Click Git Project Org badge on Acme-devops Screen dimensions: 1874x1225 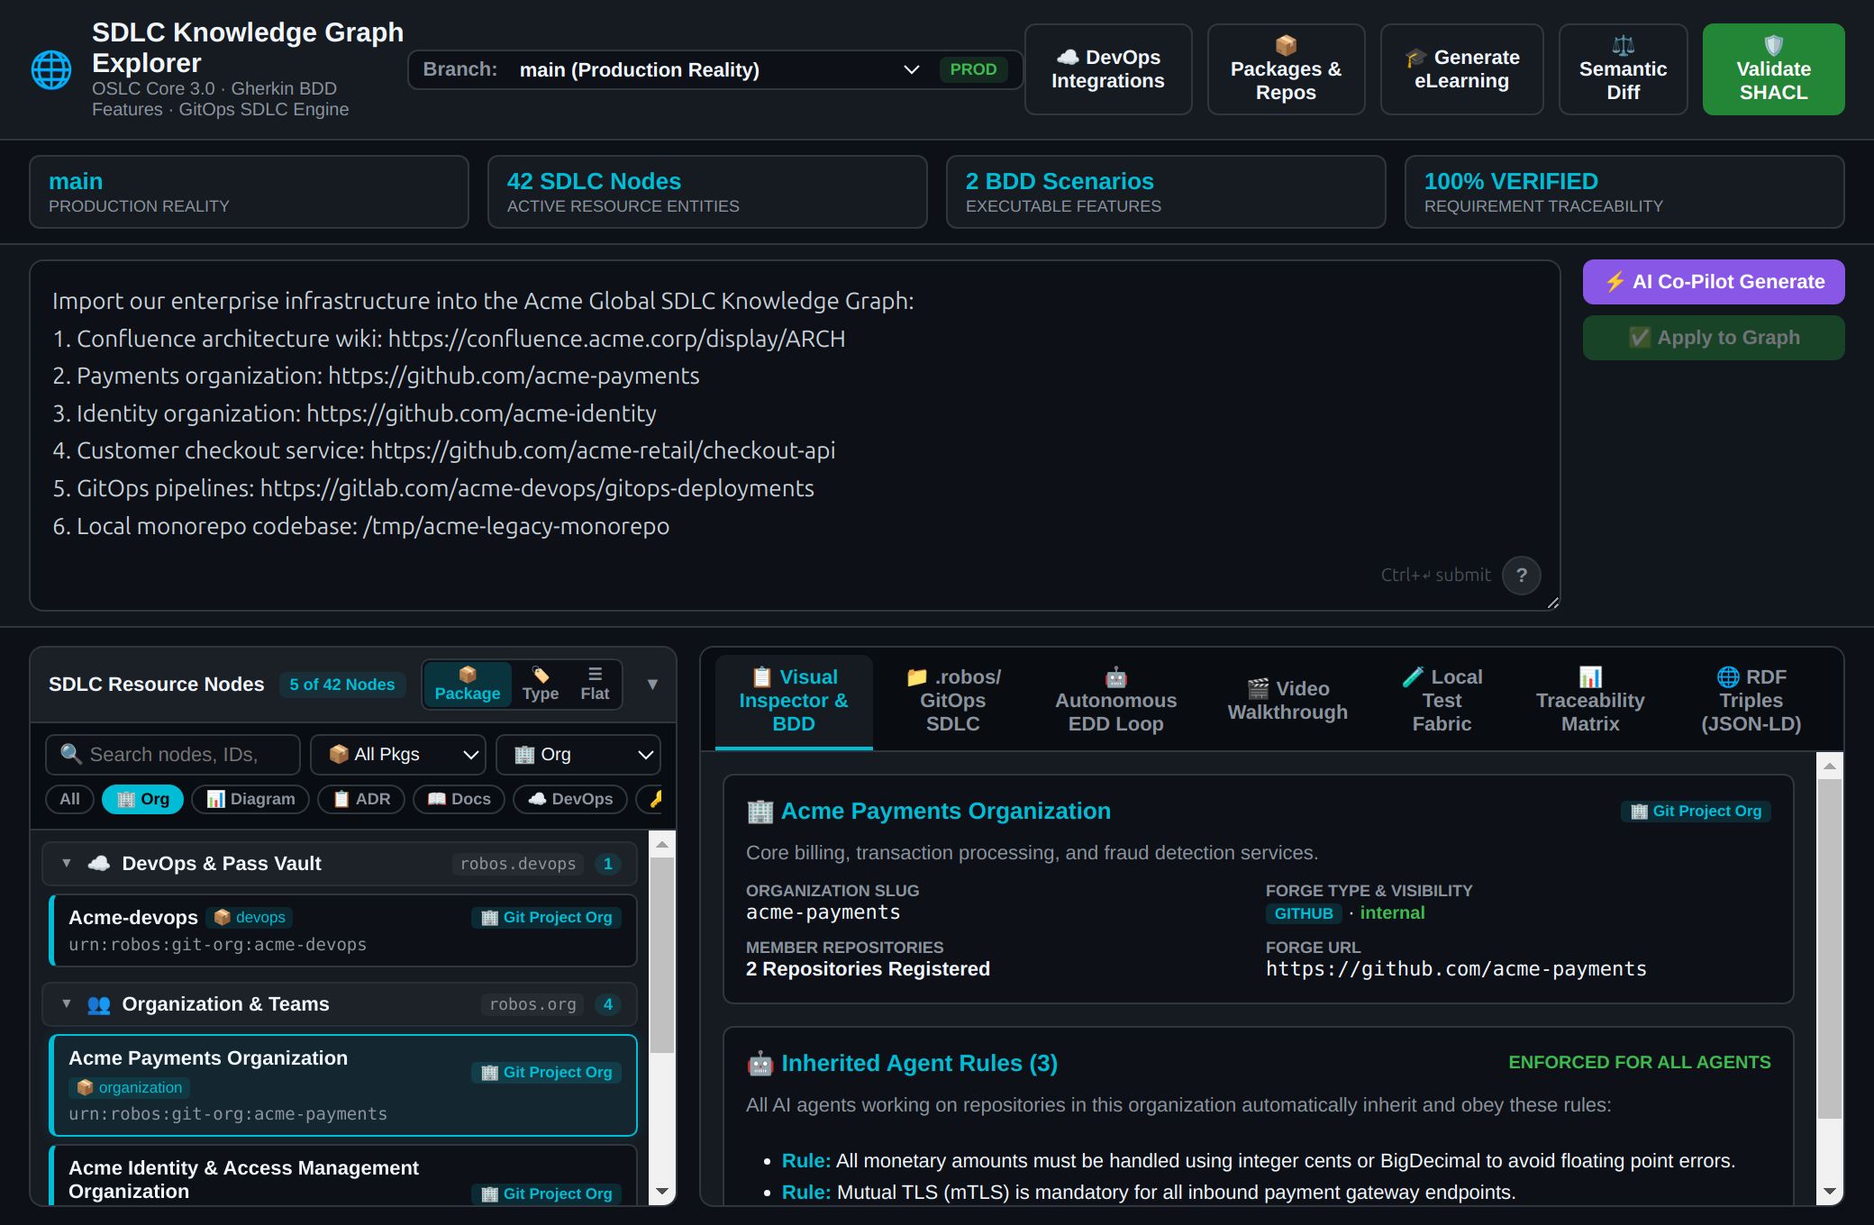pos(546,917)
